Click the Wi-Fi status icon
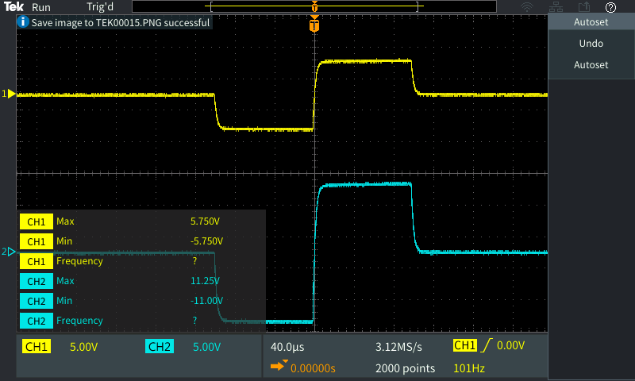This screenshot has width=635, height=381. coord(527,7)
